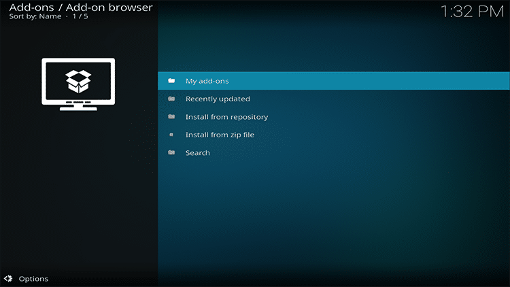The height and width of the screenshot is (287, 510).
Task: Click the 1:32 PM clock
Action: (x=472, y=12)
